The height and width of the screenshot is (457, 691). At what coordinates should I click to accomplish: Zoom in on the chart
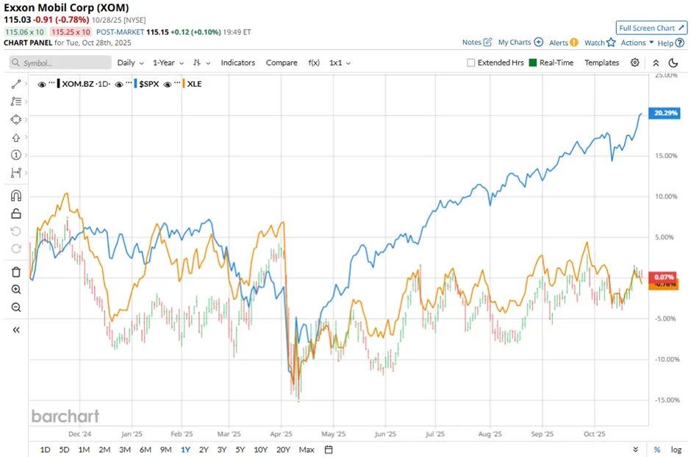16,289
